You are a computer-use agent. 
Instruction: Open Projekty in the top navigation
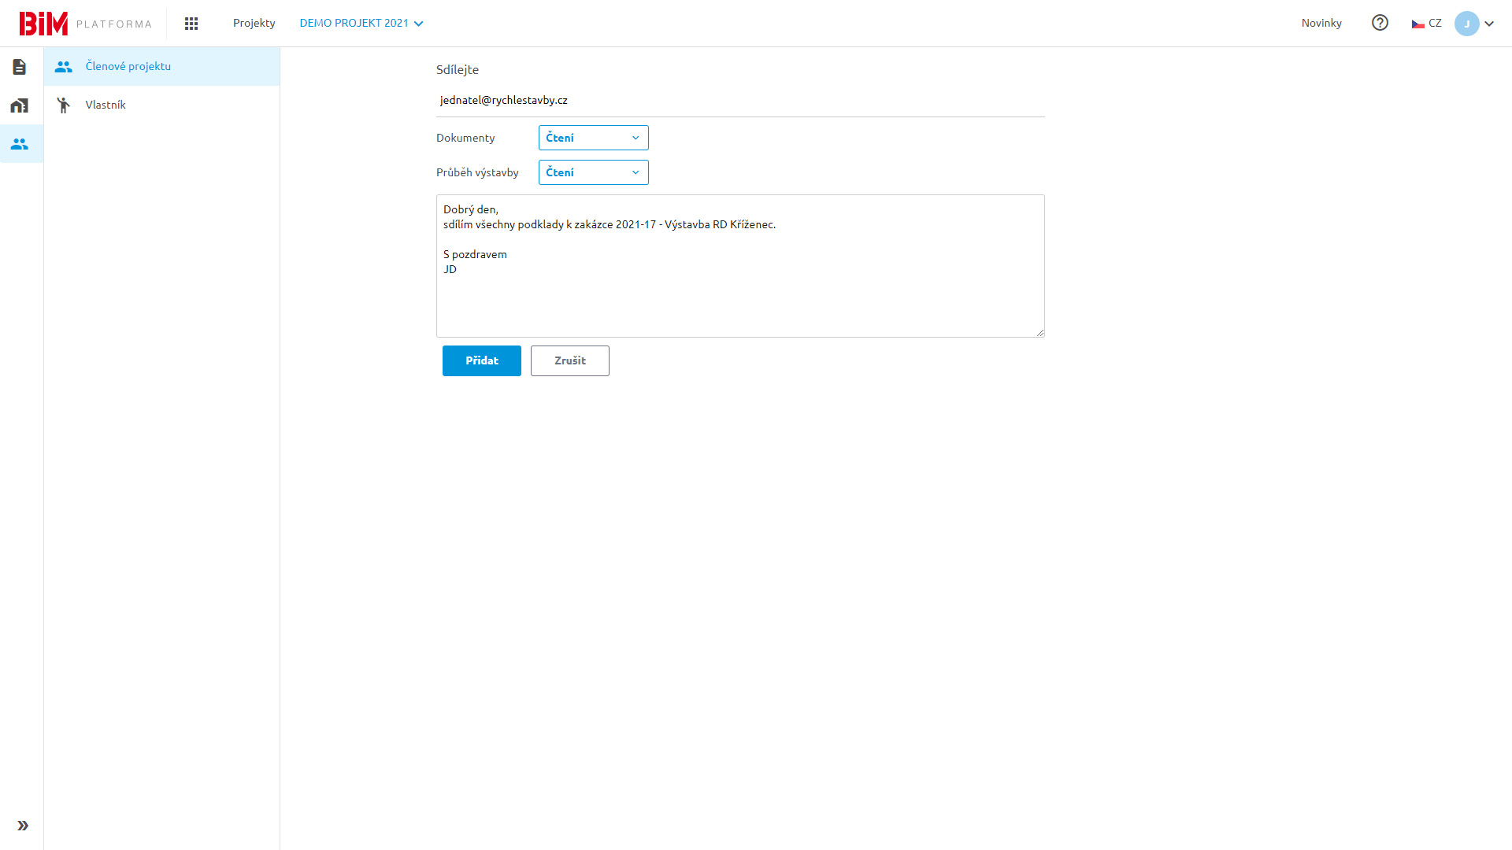click(x=254, y=24)
